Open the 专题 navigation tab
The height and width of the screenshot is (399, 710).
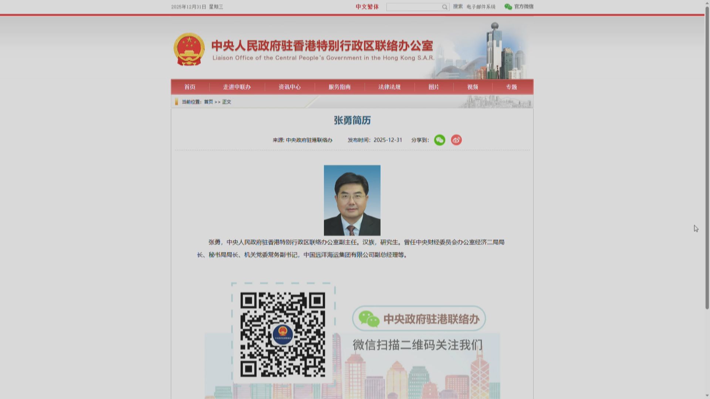click(511, 87)
